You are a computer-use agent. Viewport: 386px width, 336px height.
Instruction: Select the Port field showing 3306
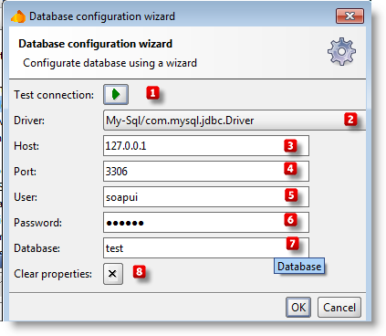coord(206,172)
